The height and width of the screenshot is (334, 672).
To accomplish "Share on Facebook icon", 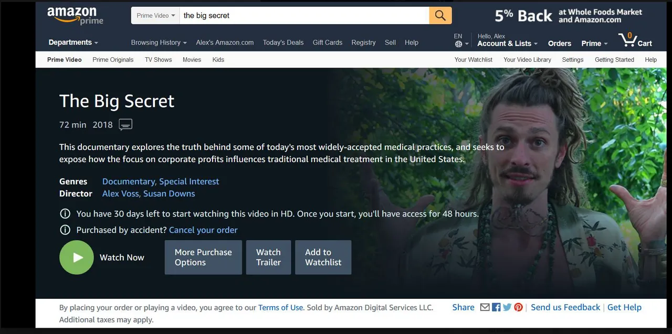I will coord(496,308).
